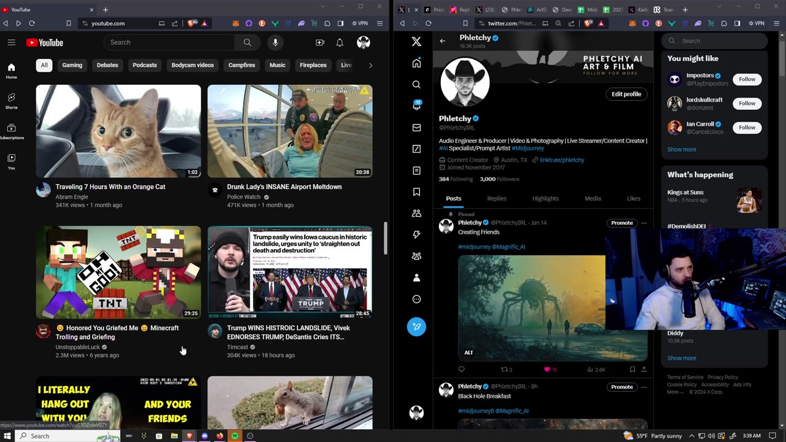Repost the Creating Friends post

(504, 370)
